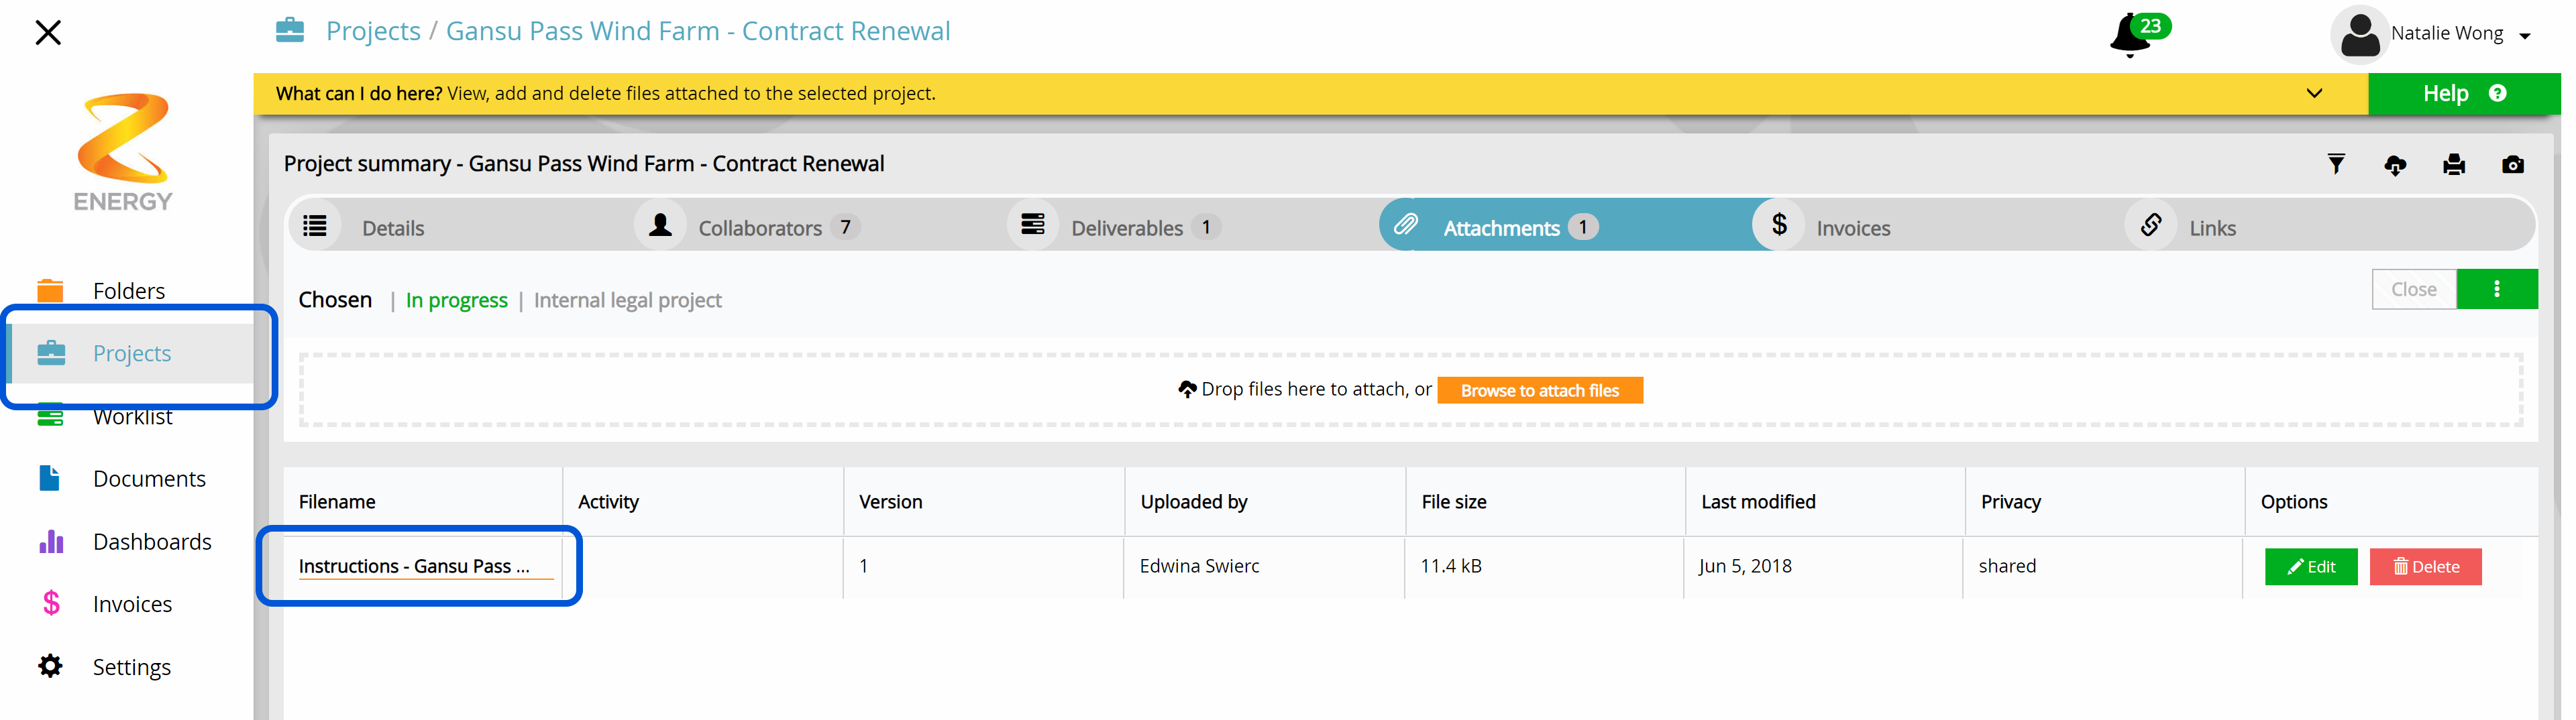Expand the Natalie Wong account dropdown arrow
This screenshot has height=720, width=2576.
2525,36
